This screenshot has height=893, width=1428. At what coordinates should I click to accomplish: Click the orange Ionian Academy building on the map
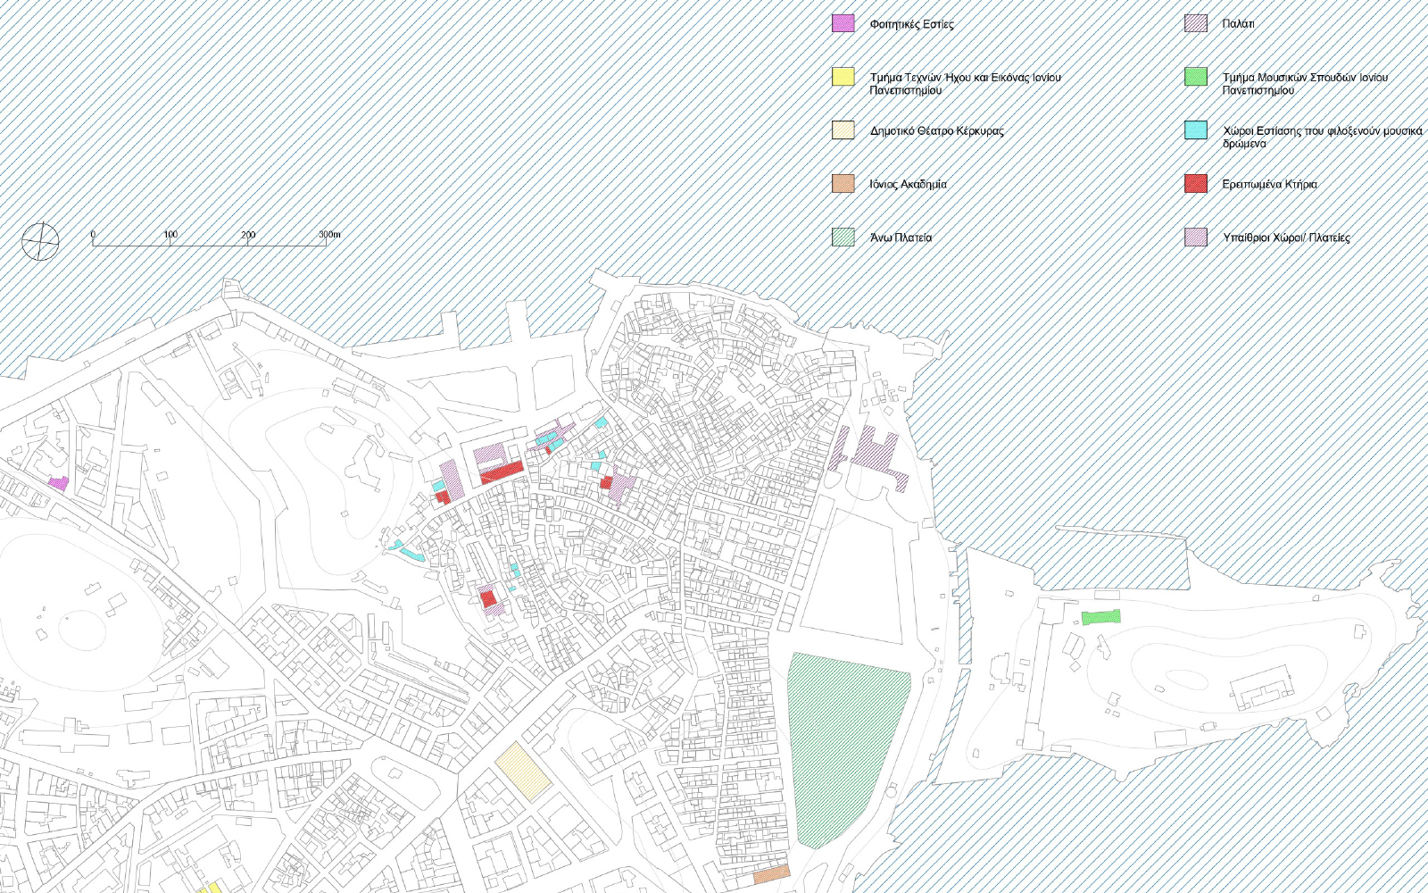[x=772, y=874]
